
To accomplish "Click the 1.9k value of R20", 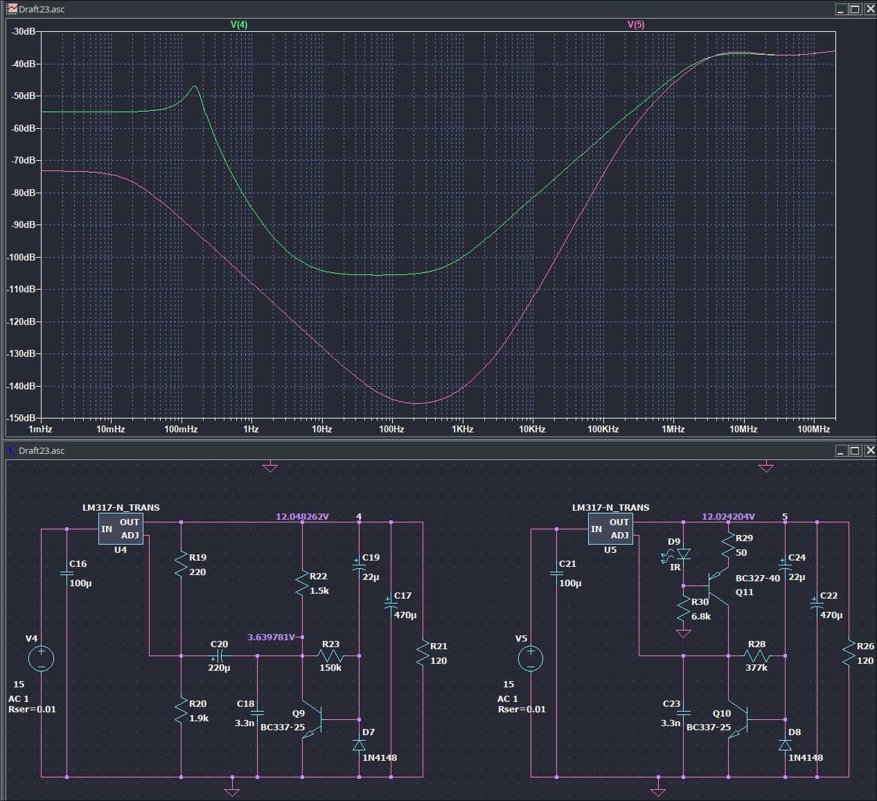I will pyautogui.click(x=199, y=718).
